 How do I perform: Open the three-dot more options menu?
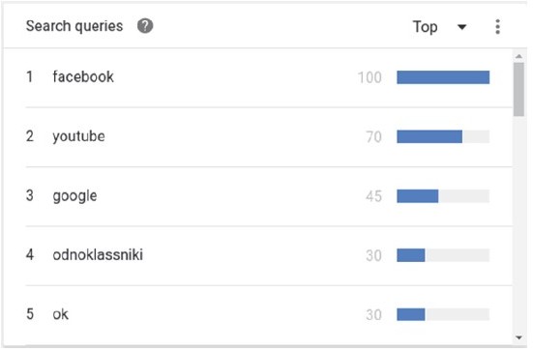[497, 26]
